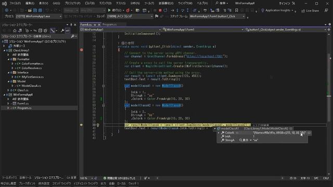333x187 pixels.
Task: Click the サインイン (sign in) button
Action: click(x=287, y=4)
